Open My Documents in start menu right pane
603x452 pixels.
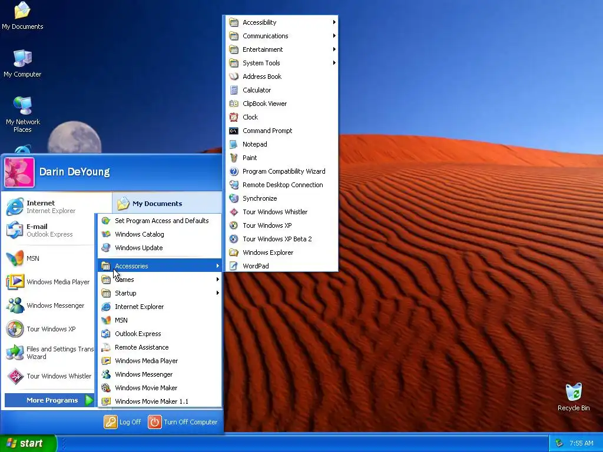pos(167,203)
